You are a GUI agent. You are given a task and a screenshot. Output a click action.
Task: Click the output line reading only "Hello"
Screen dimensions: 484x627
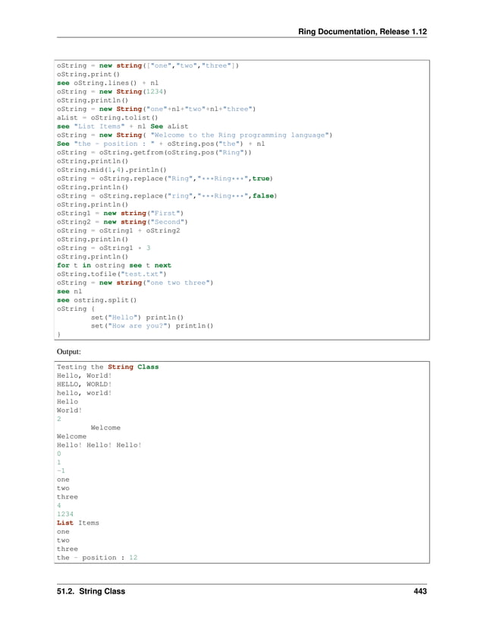pos(68,402)
